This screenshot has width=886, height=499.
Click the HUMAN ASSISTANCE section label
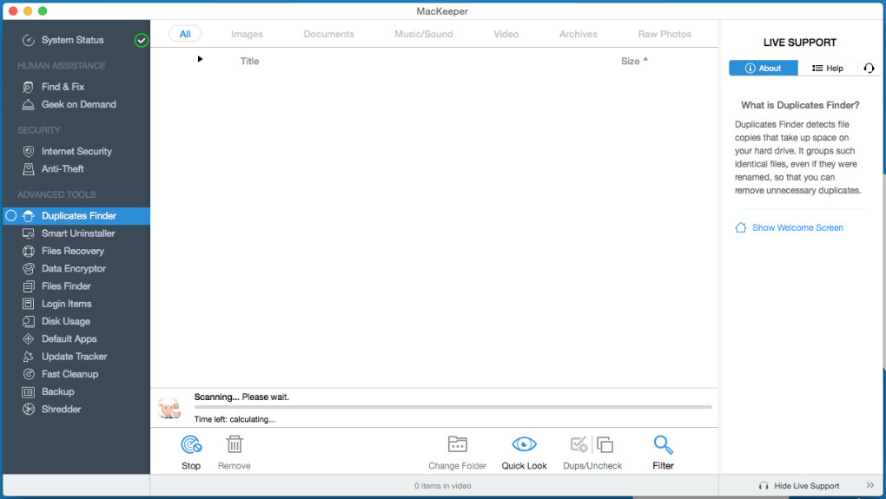[x=61, y=65]
